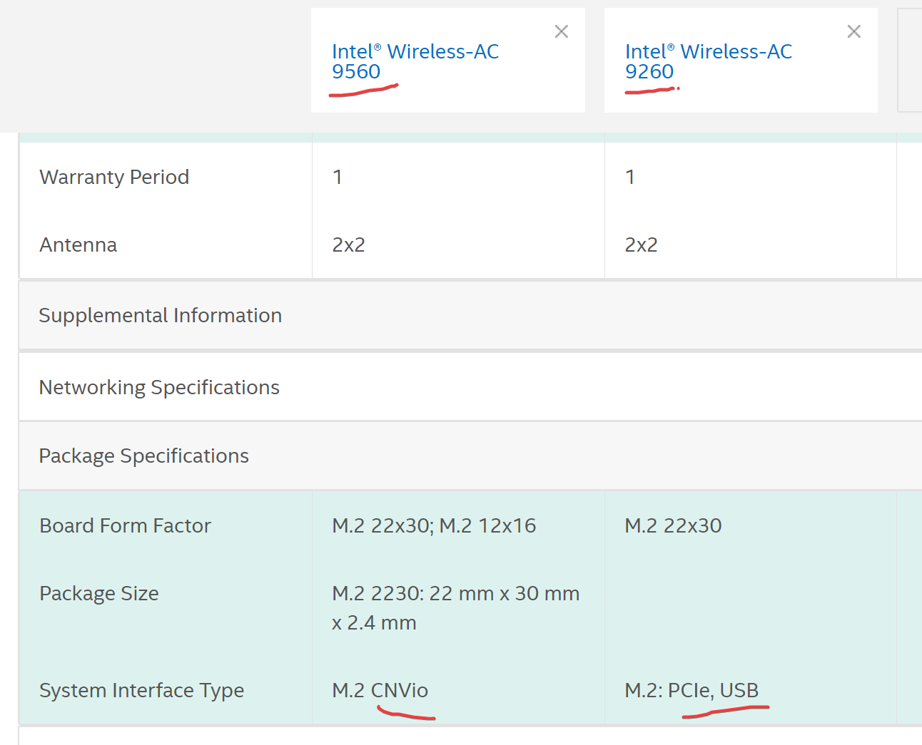The height and width of the screenshot is (745, 922).
Task: Remove Intel Wireless-AC 9260 from comparison
Action: tap(854, 31)
